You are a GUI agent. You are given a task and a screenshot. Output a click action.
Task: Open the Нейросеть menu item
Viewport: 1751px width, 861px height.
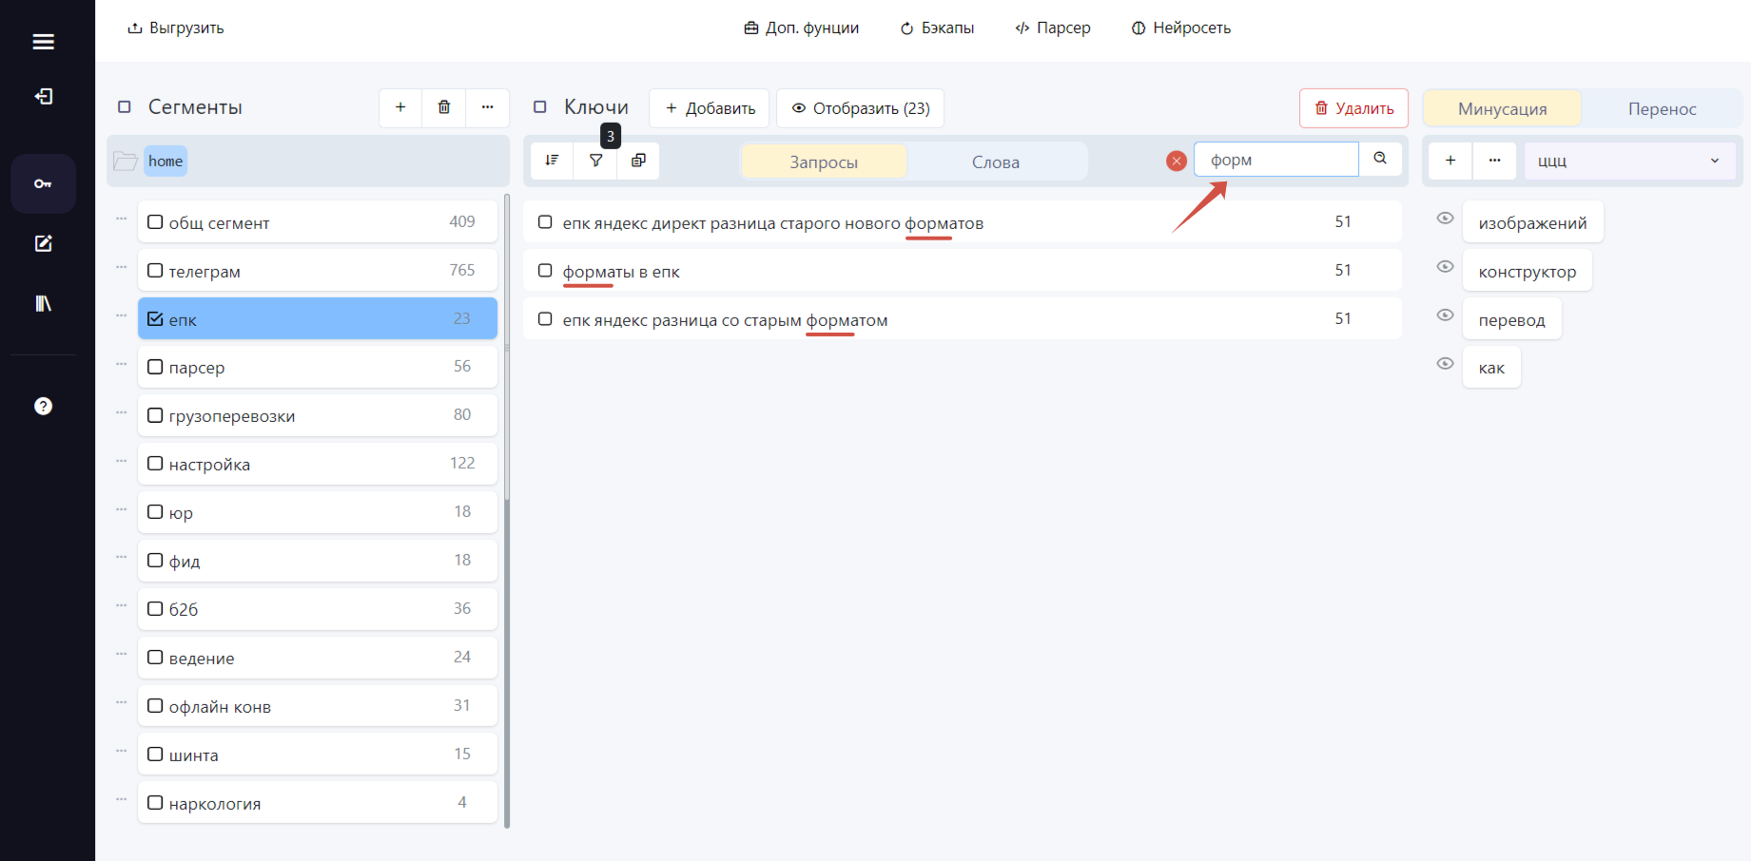pyautogui.click(x=1181, y=28)
